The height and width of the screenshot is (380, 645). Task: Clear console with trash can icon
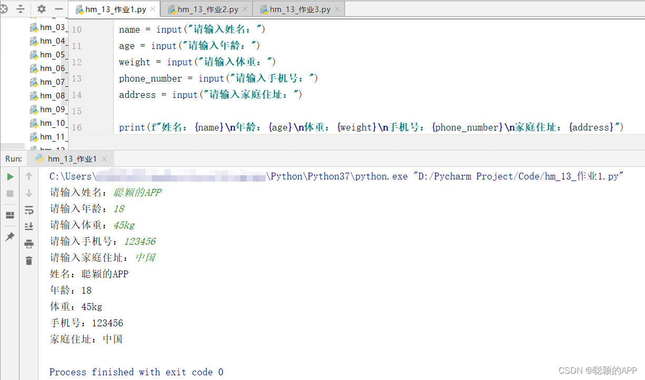pyautogui.click(x=29, y=261)
